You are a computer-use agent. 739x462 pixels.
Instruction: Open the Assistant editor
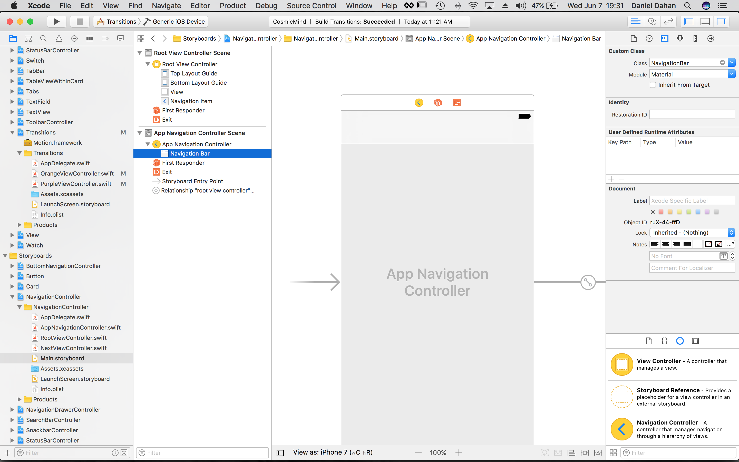pos(652,21)
